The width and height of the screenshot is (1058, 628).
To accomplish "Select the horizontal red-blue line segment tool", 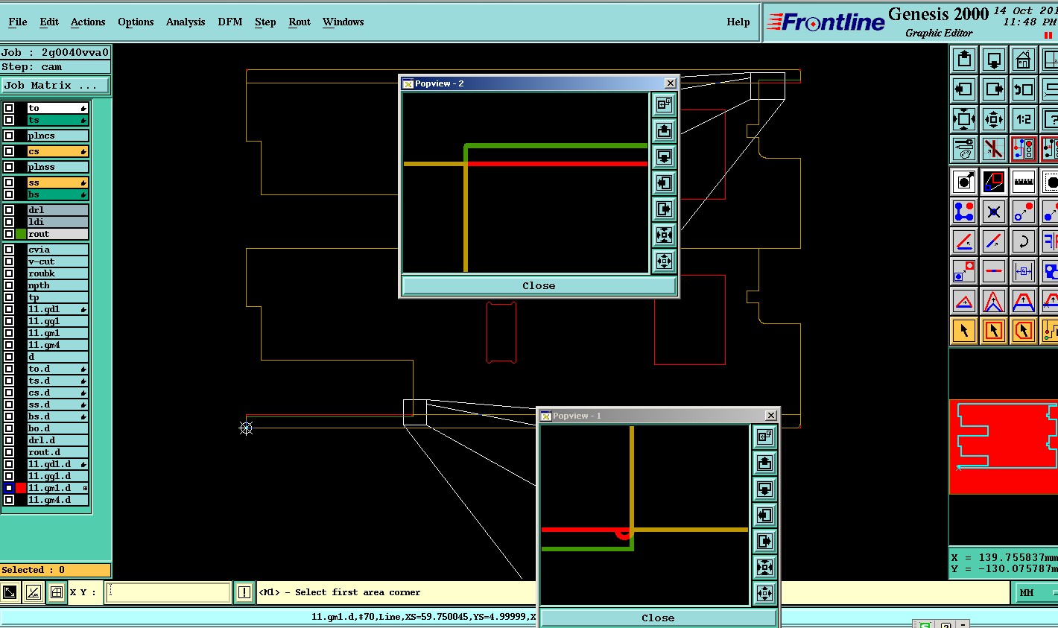I will (x=994, y=271).
